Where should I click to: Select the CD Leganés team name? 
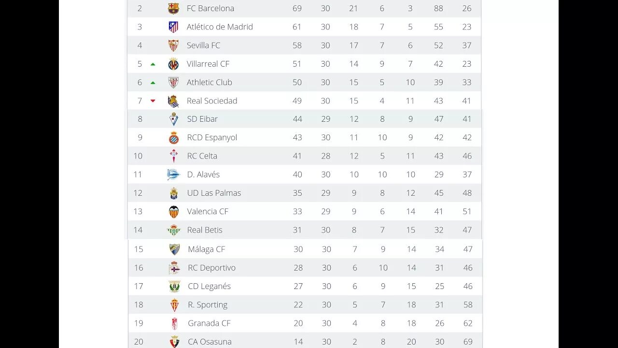(209, 286)
